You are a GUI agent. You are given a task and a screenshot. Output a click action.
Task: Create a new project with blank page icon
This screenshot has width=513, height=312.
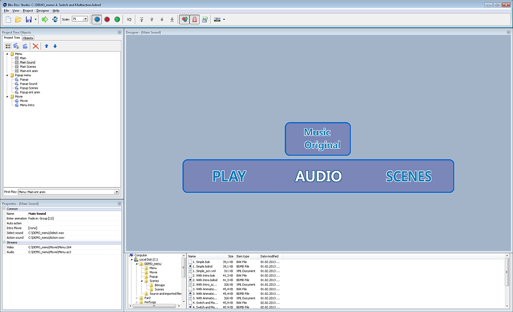pos(8,20)
